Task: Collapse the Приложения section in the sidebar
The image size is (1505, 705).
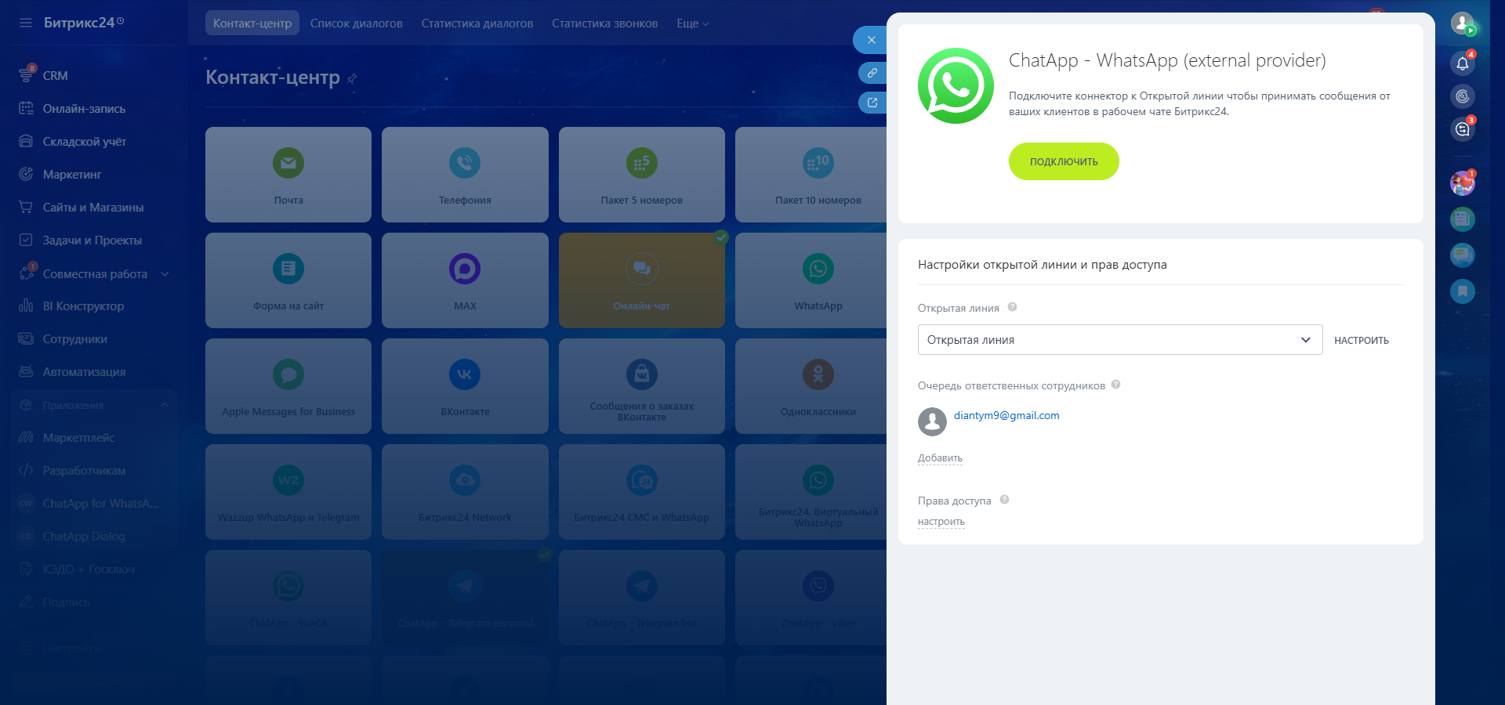Action: [165, 405]
